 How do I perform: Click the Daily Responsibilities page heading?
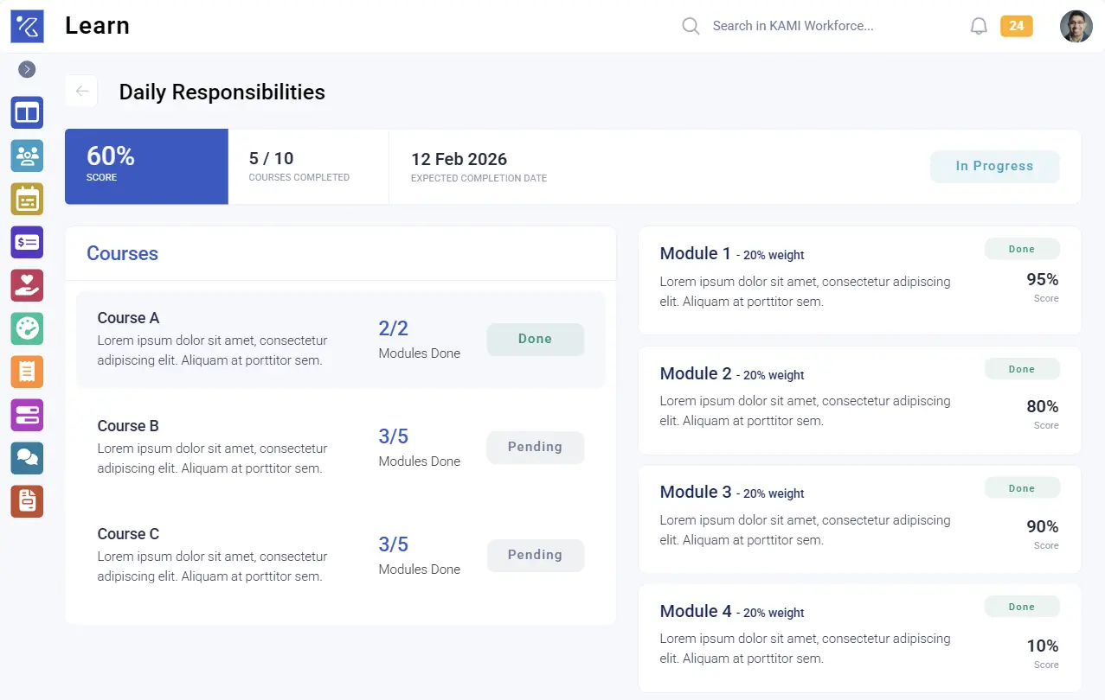222,92
